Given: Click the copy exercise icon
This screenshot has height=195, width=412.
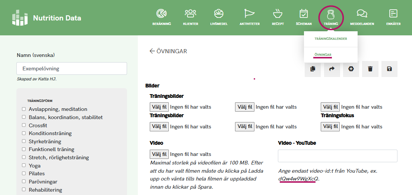Looking at the screenshot, I should click(313, 69).
